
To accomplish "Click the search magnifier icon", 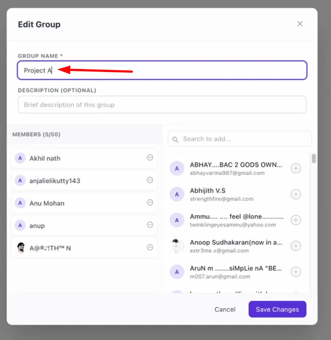I will point(175,139).
